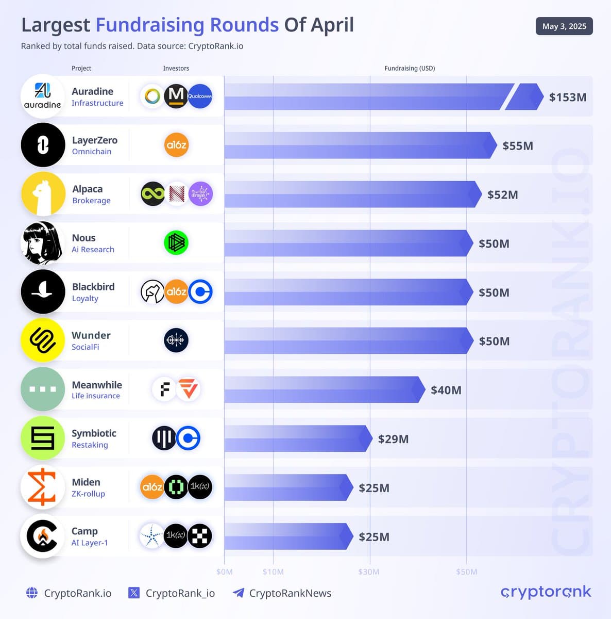Click the May 3, 2025 date badge

(564, 26)
